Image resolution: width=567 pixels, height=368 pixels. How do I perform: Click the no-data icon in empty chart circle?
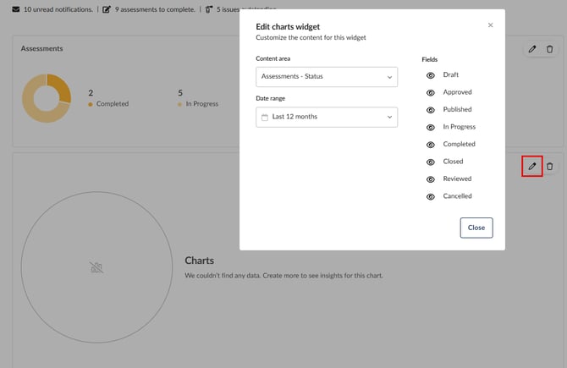click(96, 267)
